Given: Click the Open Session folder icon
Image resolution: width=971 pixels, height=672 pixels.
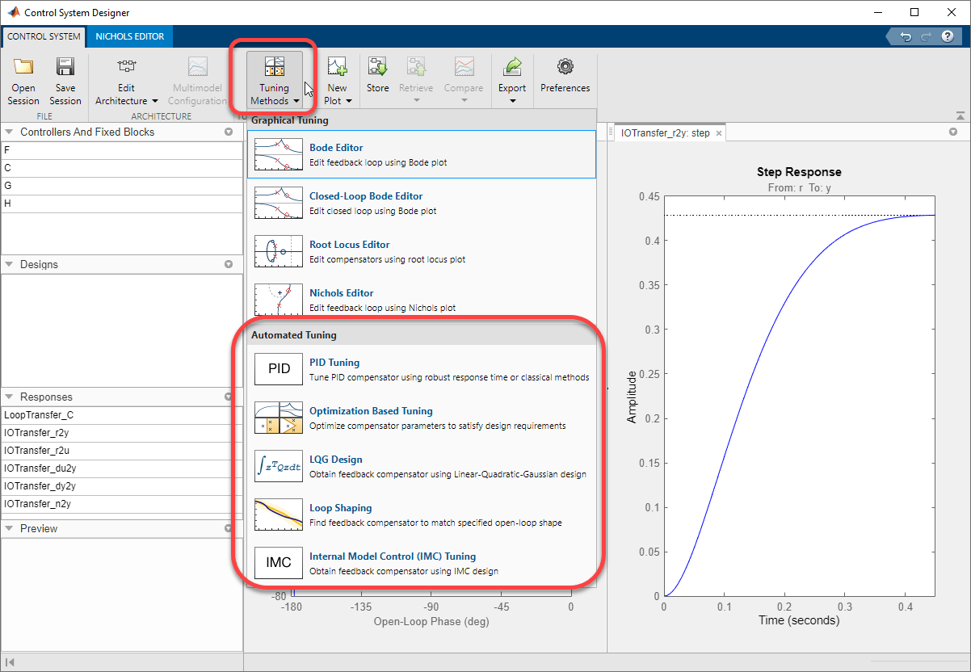Looking at the screenshot, I should point(23,67).
